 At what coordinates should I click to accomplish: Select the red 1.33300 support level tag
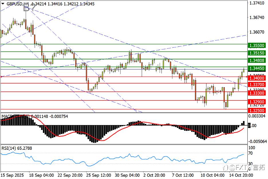pyautogui.click(x=257, y=93)
